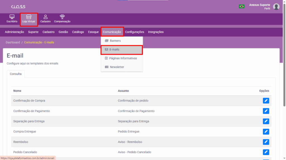Viewport: 286px width, 160px height.
Task: Switch to the Consulta tab
Action: 16,74
